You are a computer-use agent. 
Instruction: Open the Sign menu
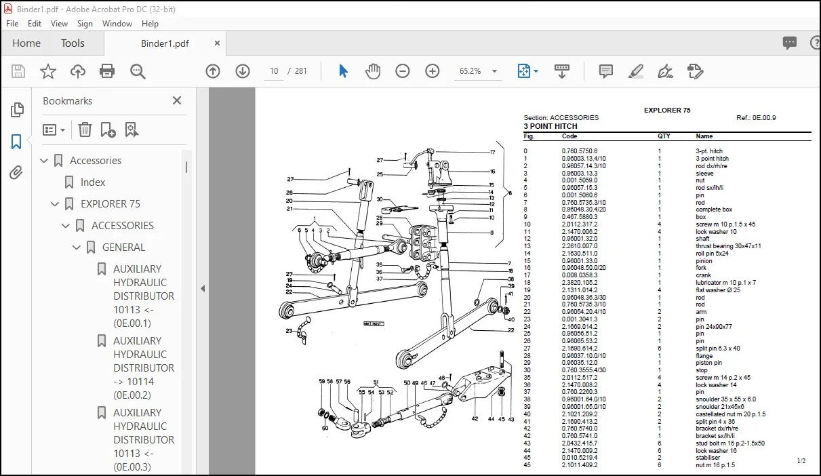(85, 23)
